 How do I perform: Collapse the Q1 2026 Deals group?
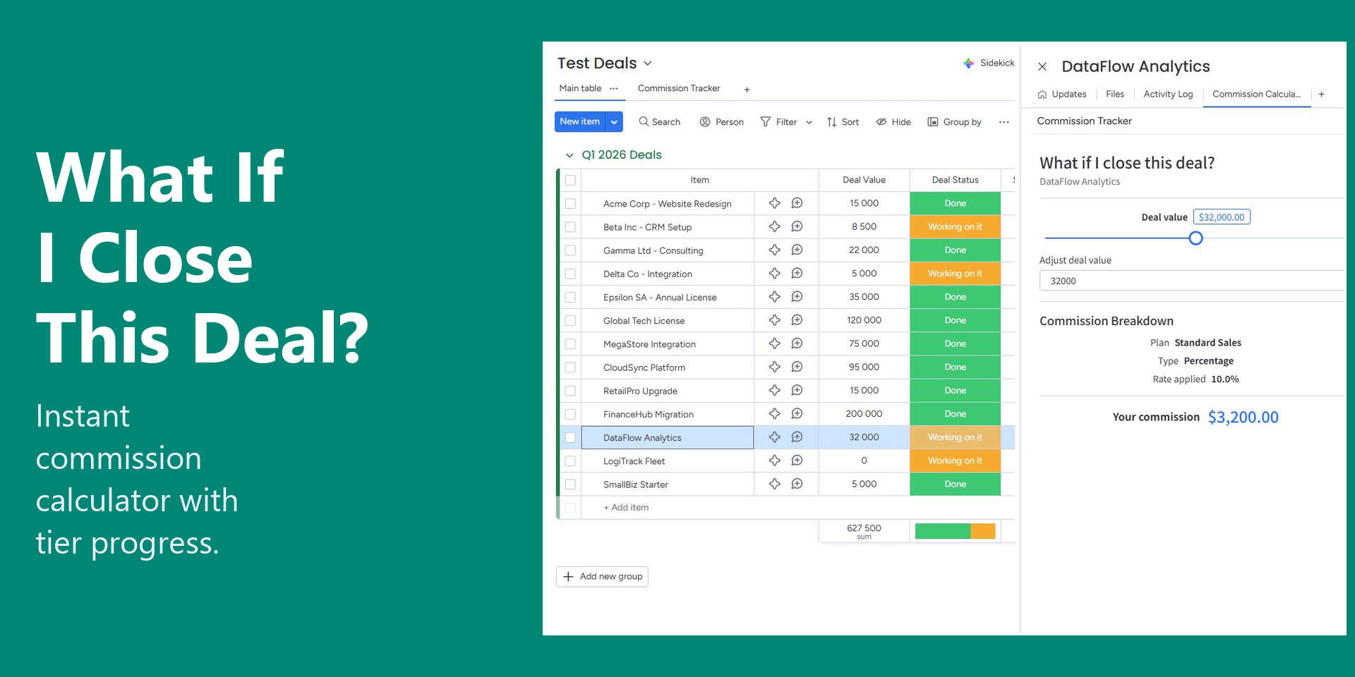(570, 155)
